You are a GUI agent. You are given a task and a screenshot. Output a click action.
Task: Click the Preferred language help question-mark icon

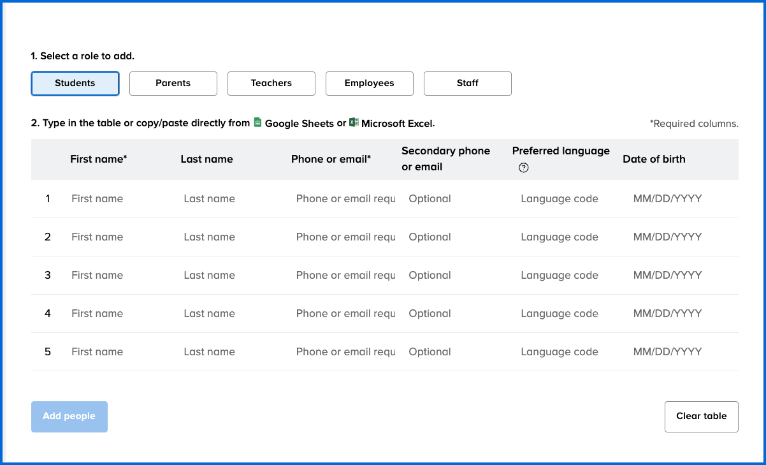524,168
